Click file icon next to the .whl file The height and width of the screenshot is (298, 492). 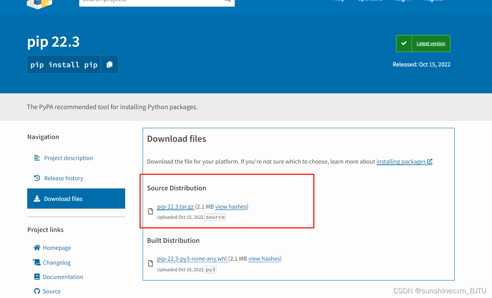point(150,263)
